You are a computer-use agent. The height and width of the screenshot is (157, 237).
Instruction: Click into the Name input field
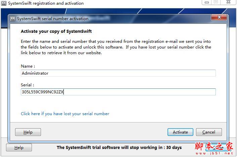click(x=118, y=73)
